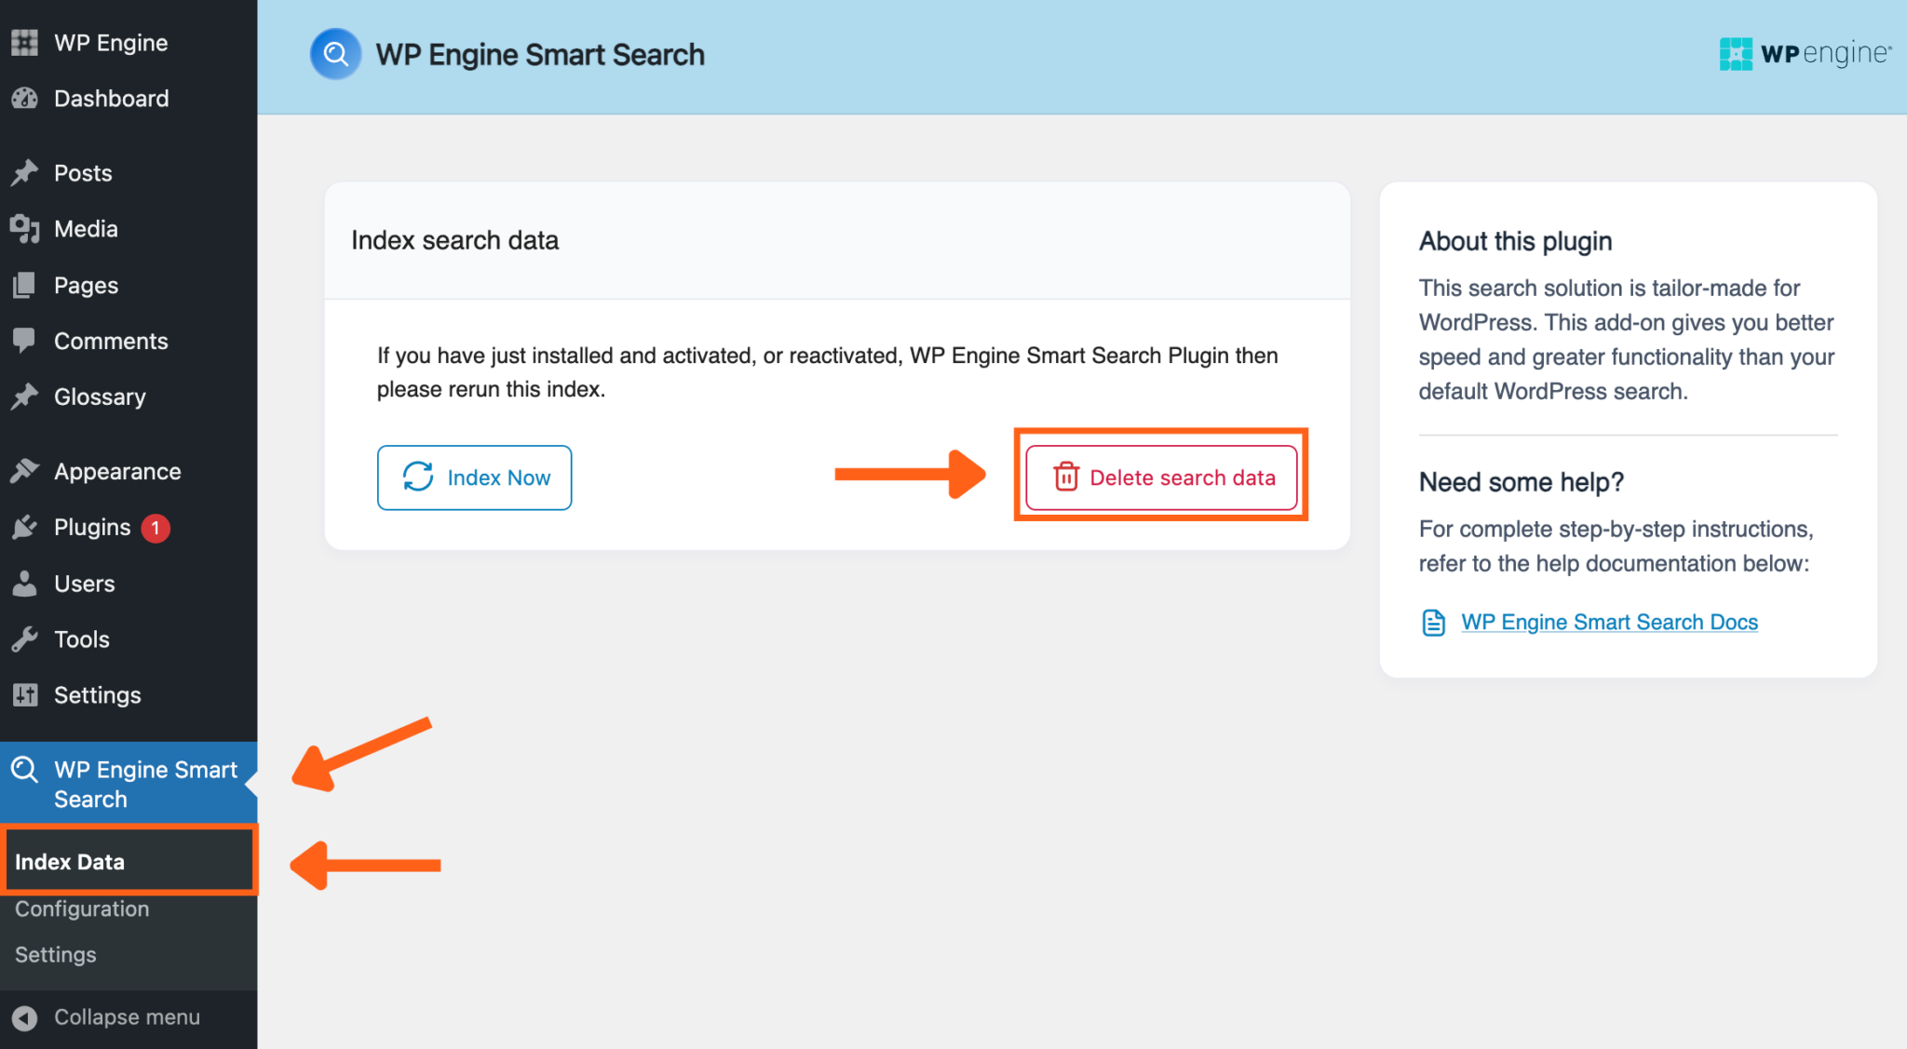
Task: Select Configuration under WP Engine Smart Search
Action: (x=81, y=908)
